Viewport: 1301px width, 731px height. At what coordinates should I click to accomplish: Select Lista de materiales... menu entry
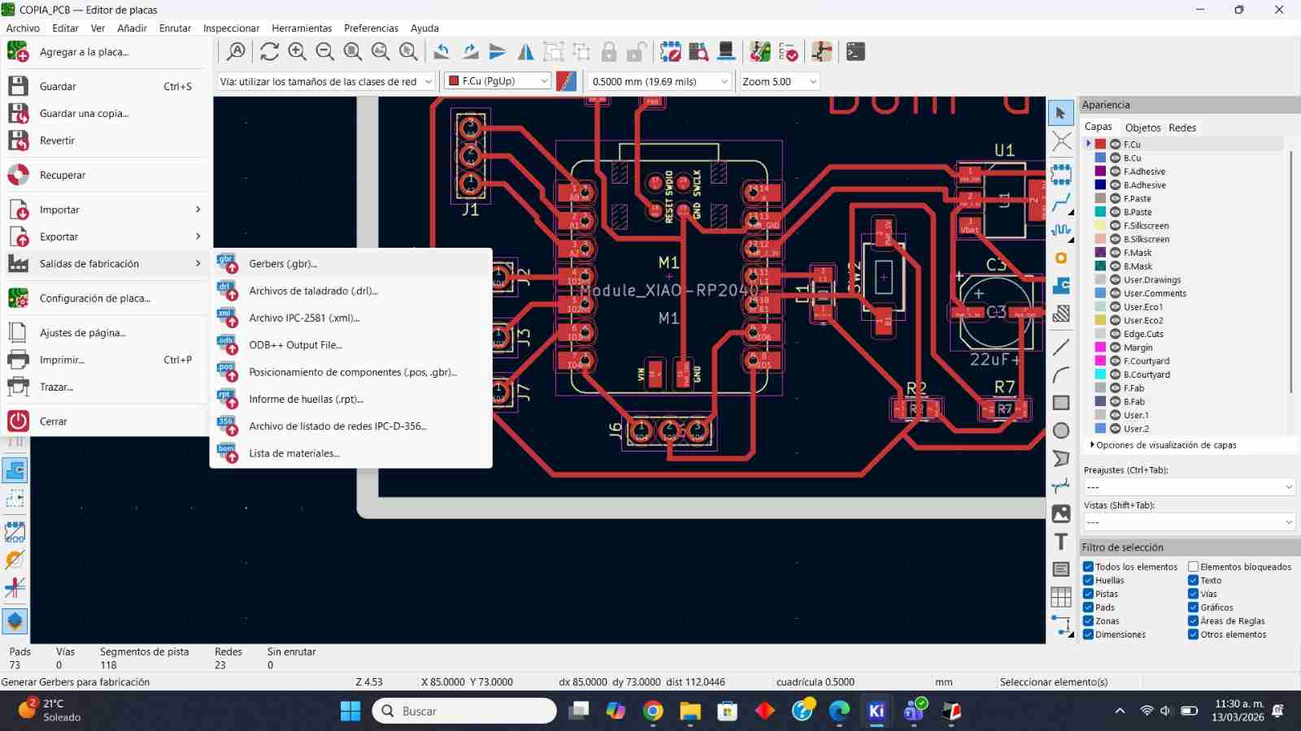351,453
